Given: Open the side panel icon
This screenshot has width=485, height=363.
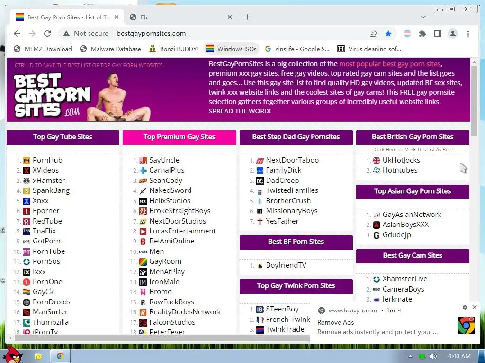Looking at the screenshot, I should click(437, 34).
